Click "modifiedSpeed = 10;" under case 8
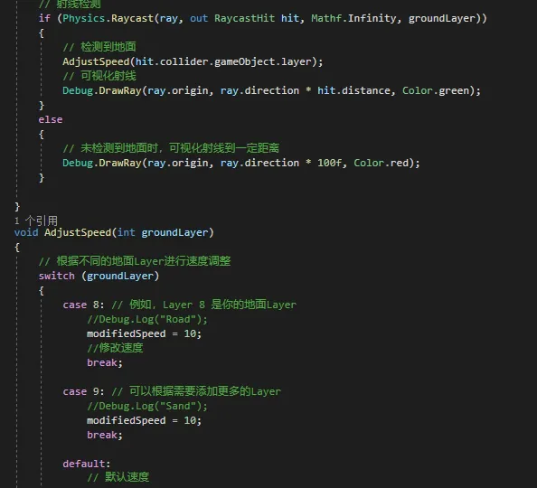This screenshot has width=537, height=488. [x=144, y=333]
